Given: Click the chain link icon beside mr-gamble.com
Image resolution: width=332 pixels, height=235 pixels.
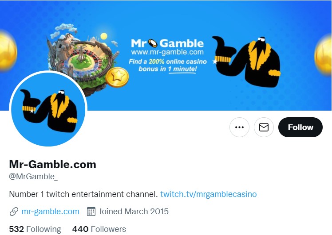Looking at the screenshot, I should [x=14, y=212].
